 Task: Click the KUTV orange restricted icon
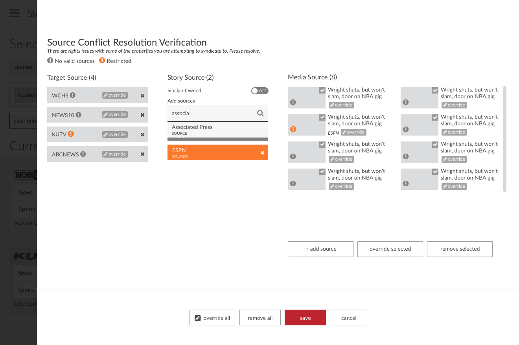71,134
